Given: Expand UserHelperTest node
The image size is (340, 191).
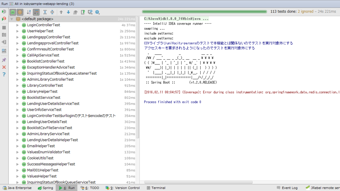Looking at the screenshot, I should (17, 31).
